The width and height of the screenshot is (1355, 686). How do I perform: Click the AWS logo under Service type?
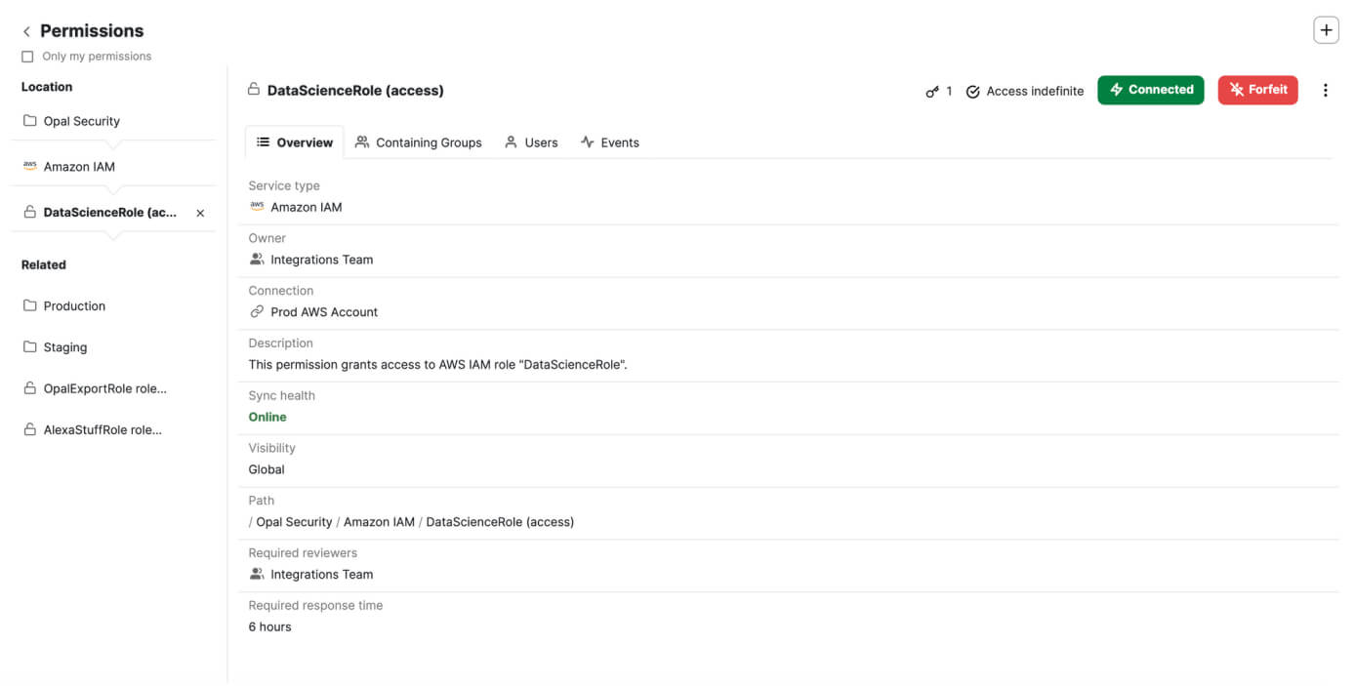coord(257,206)
